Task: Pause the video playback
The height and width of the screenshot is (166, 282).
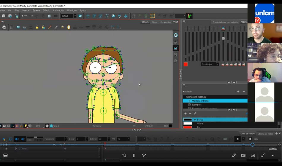Action: (134, 156)
